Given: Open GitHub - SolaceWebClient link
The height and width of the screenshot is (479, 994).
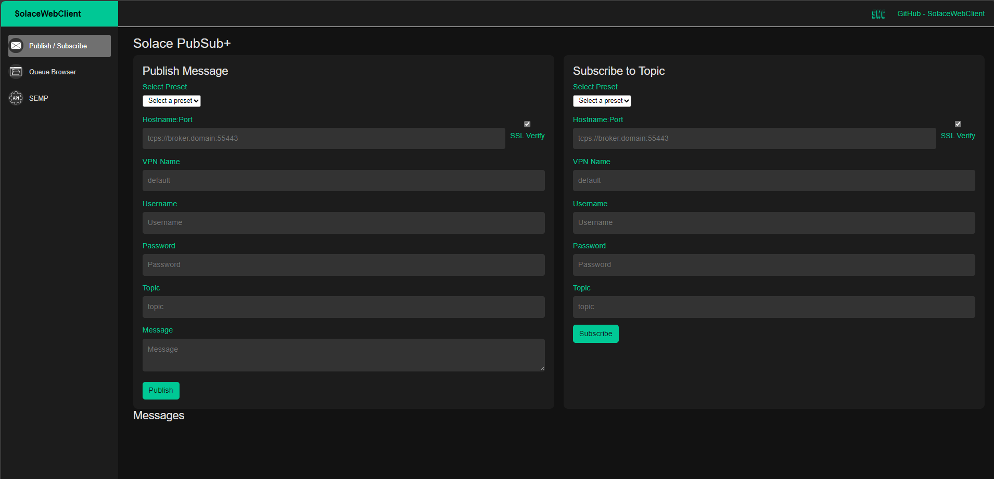Looking at the screenshot, I should (941, 14).
